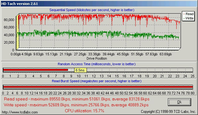Click the 45.50gb drive position label

pyautogui.click(x=123, y=54)
